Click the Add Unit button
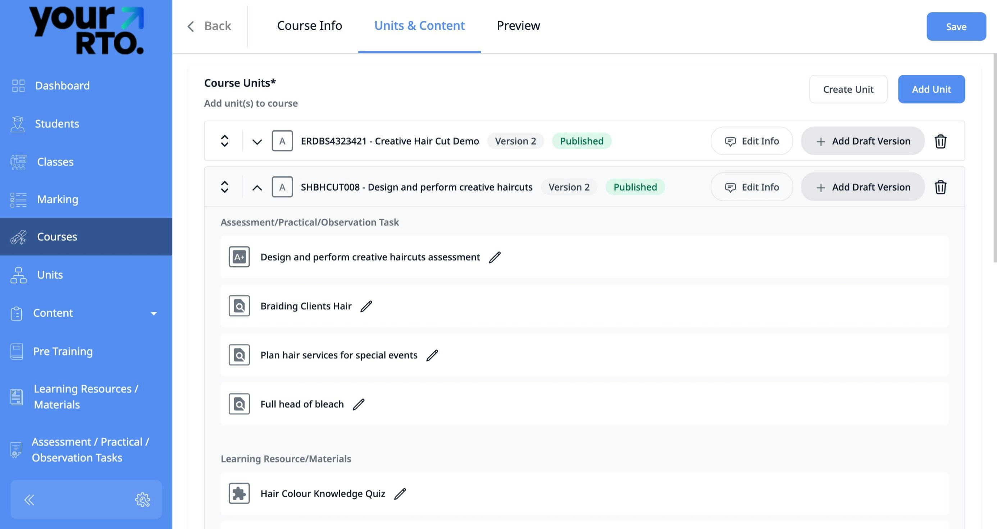This screenshot has width=997, height=529. coord(931,89)
